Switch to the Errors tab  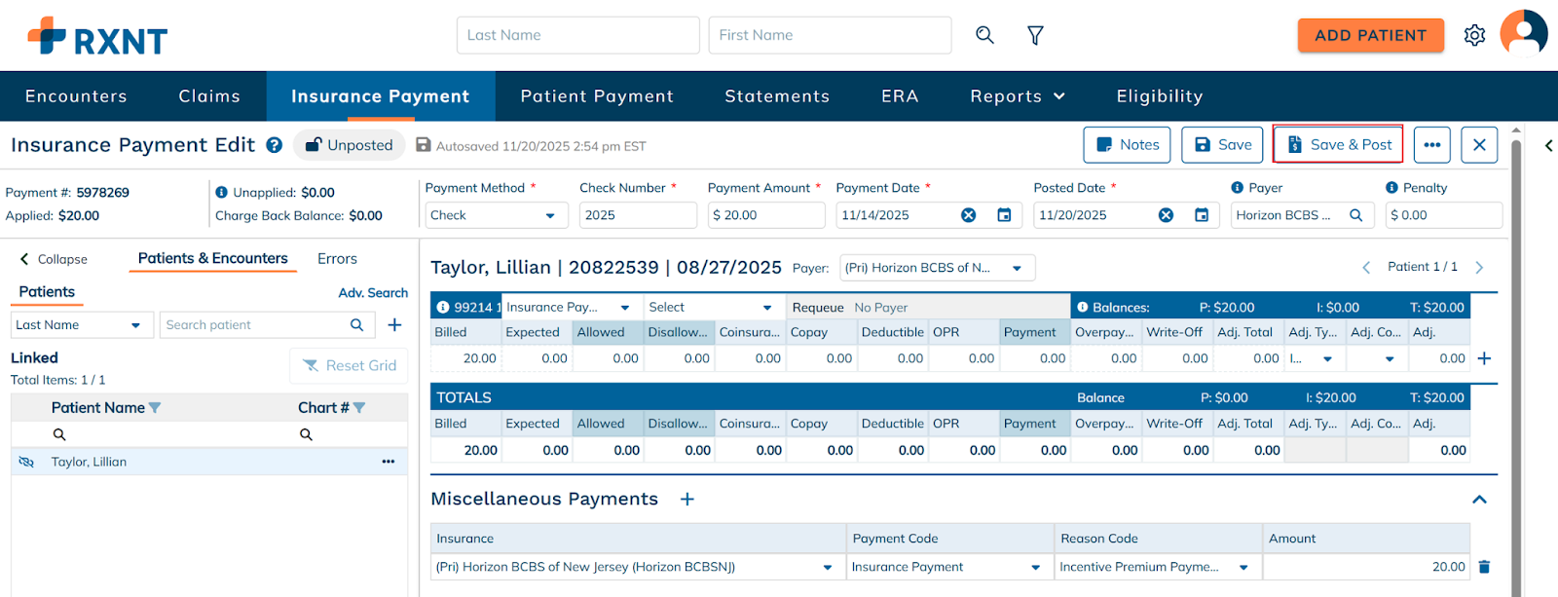pyautogui.click(x=337, y=259)
